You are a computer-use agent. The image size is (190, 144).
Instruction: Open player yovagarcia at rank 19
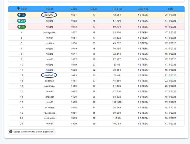coord(50,113)
